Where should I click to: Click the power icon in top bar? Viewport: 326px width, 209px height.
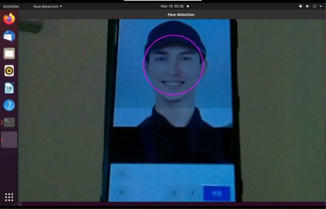[x=315, y=6]
